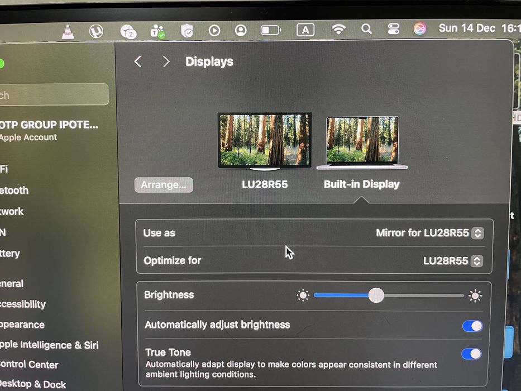The height and width of the screenshot is (391, 521).
Task: Open Control Center menu bar icon
Action: pyautogui.click(x=394, y=28)
